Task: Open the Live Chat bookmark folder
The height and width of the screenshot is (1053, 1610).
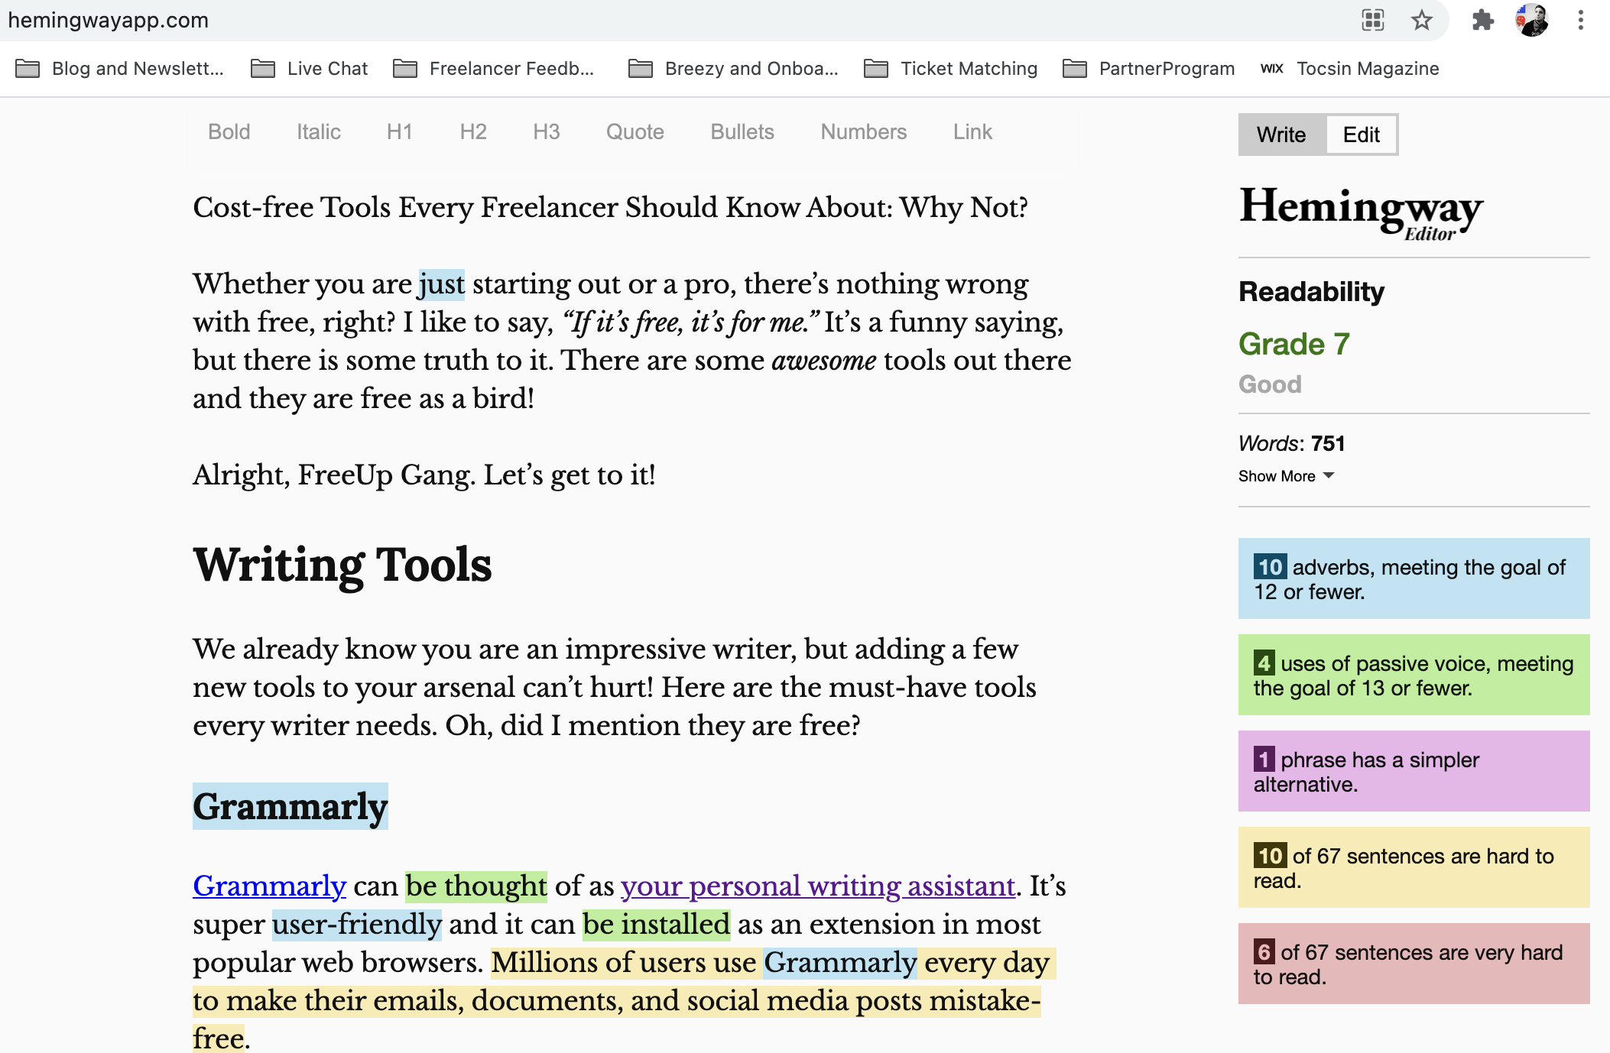Action: [310, 69]
